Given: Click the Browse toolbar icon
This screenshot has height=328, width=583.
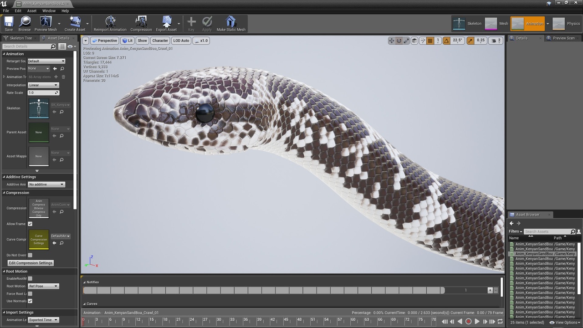Looking at the screenshot, I should 25,24.
